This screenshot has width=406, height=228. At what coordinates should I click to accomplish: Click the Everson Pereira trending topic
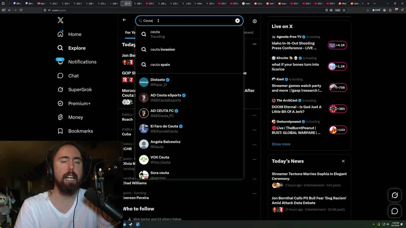pyautogui.click(x=136, y=198)
